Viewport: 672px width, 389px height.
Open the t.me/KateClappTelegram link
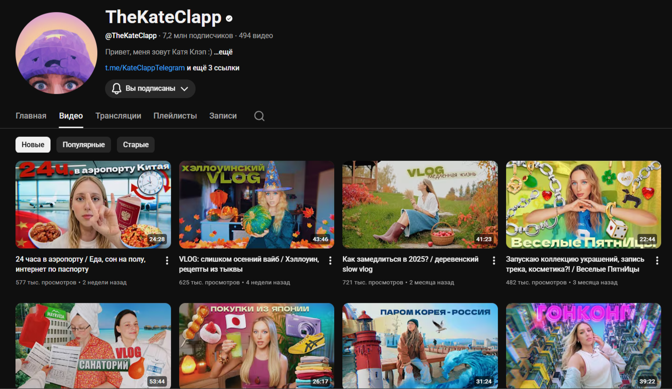145,68
